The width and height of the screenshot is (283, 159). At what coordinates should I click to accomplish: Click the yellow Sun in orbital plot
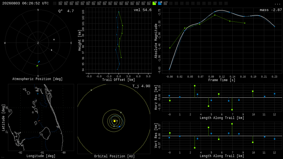pos(114,121)
